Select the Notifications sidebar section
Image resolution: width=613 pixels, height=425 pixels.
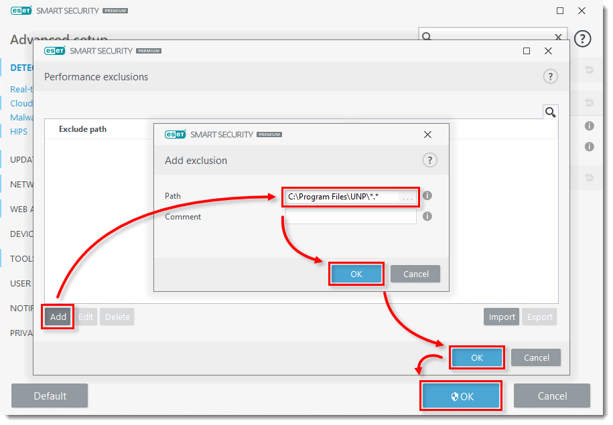(x=21, y=308)
